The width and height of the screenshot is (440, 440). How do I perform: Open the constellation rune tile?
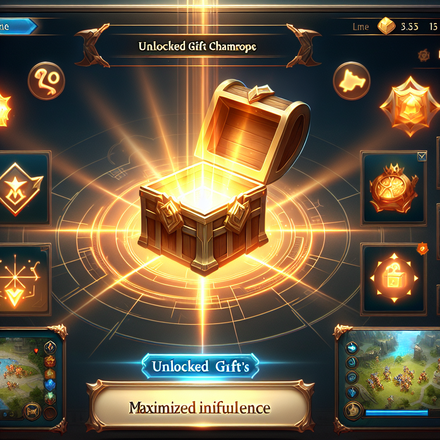[24, 279]
